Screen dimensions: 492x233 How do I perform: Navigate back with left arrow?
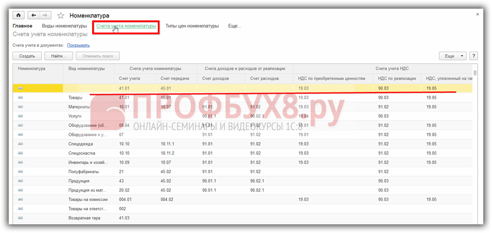click(x=33, y=15)
